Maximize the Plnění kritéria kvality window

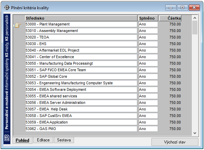pos(182,8)
